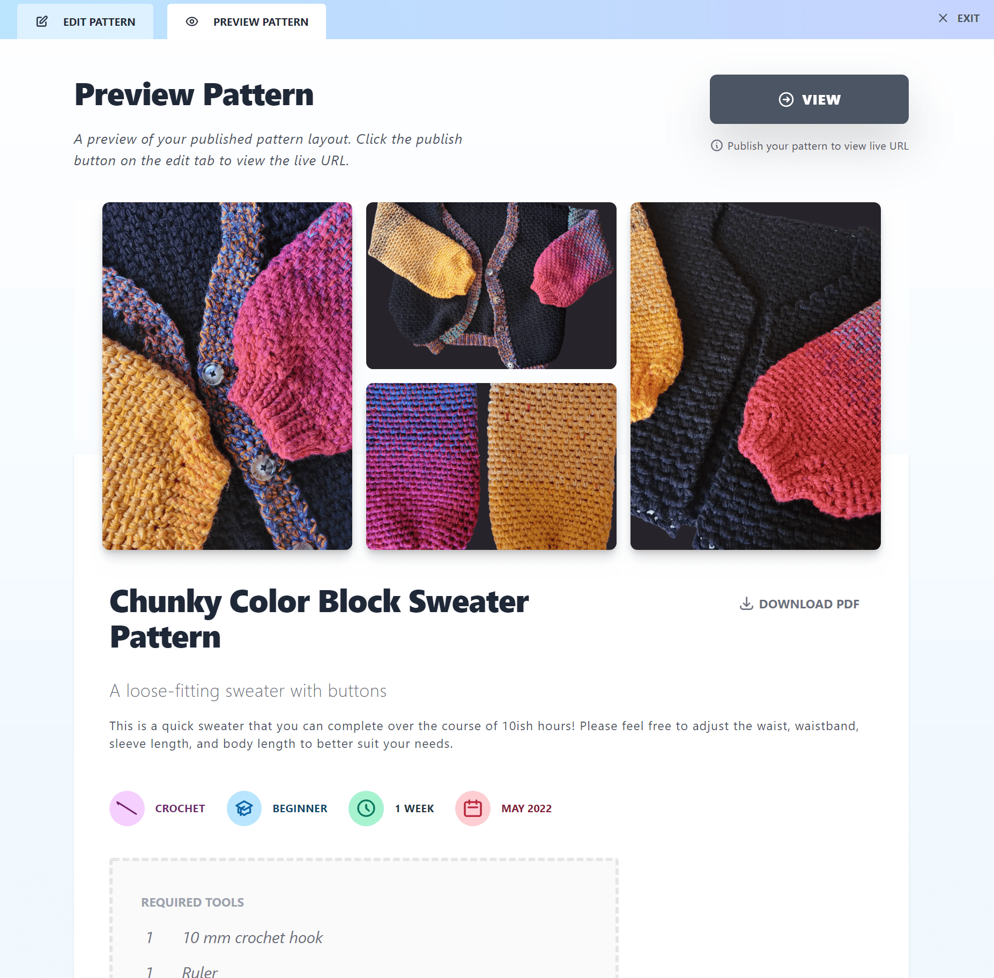Screen dimensions: 994x978
Task: Switch to the Edit Pattern tab
Action: click(86, 21)
